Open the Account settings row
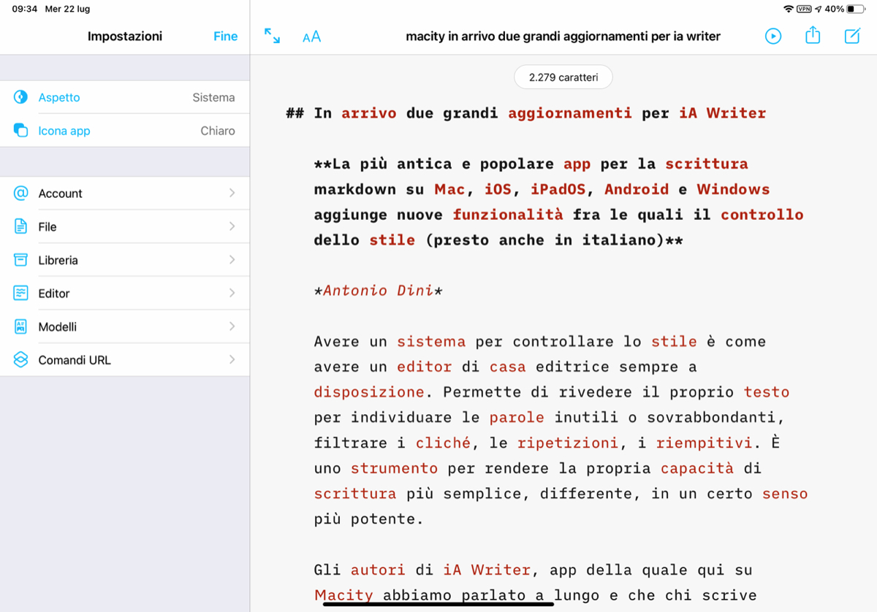Image resolution: width=877 pixels, height=612 pixels. click(x=124, y=193)
